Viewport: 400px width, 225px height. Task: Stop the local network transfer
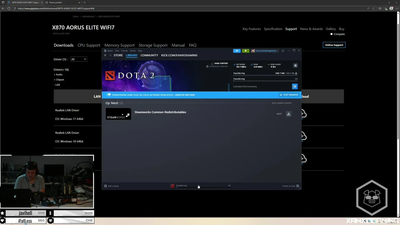pos(289,95)
